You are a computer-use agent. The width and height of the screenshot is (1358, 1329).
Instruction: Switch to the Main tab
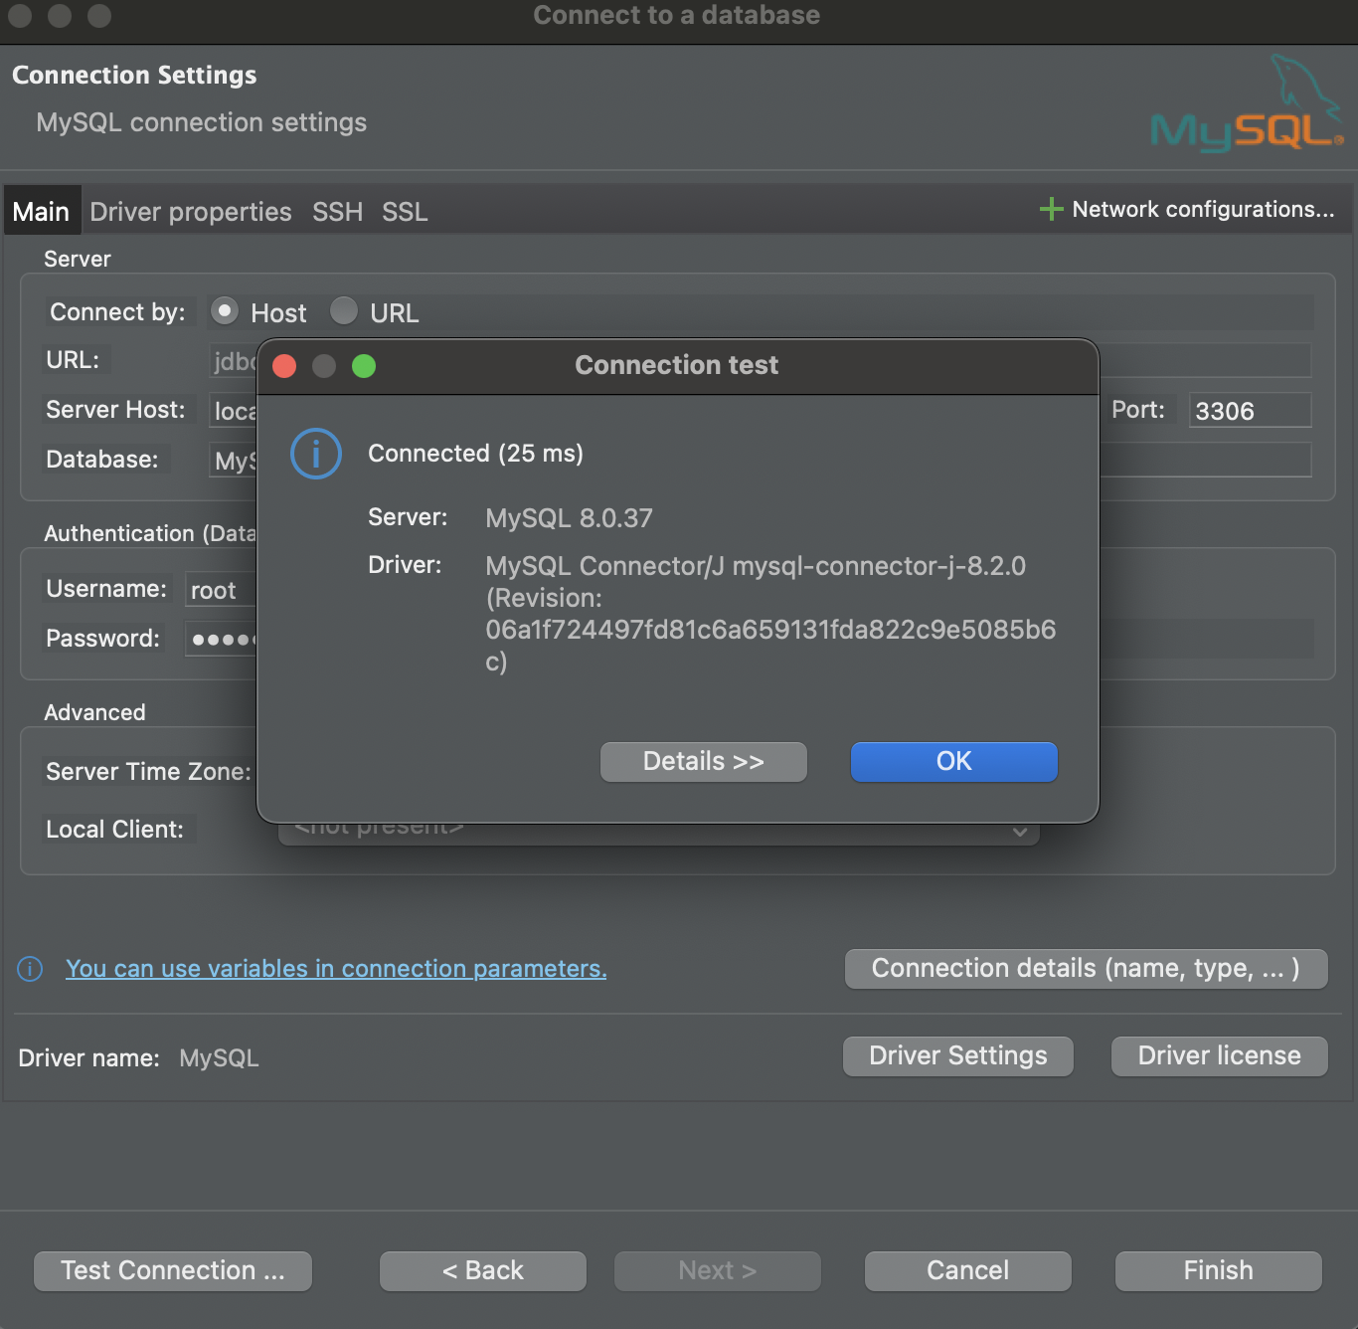coord(41,212)
